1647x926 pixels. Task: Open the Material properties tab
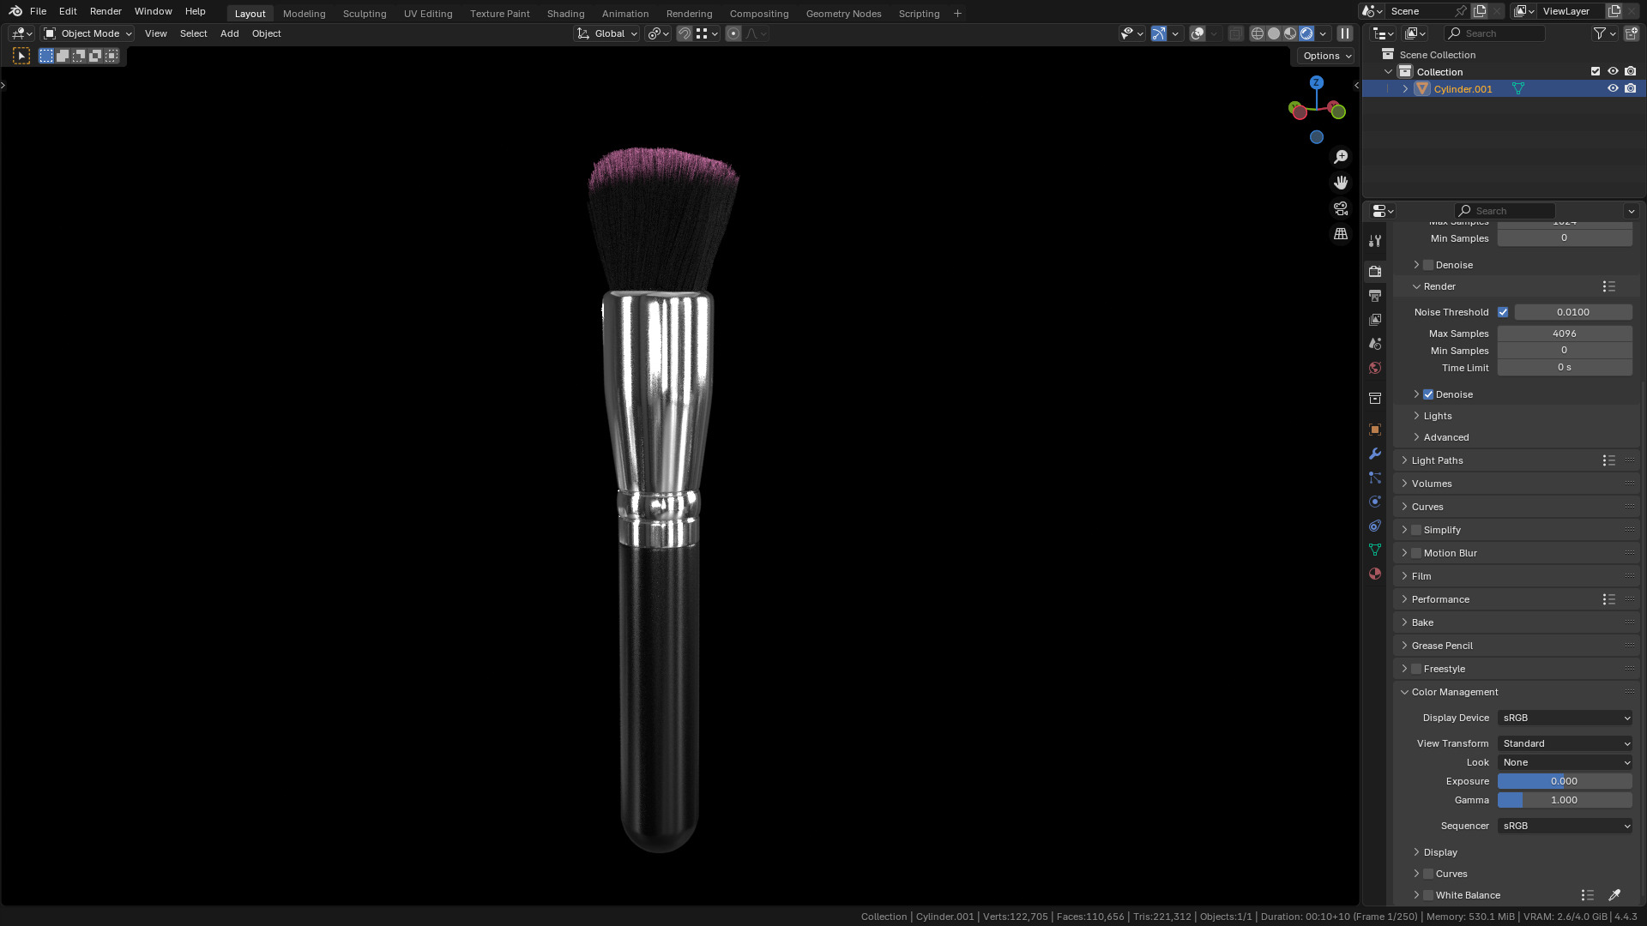1375,574
